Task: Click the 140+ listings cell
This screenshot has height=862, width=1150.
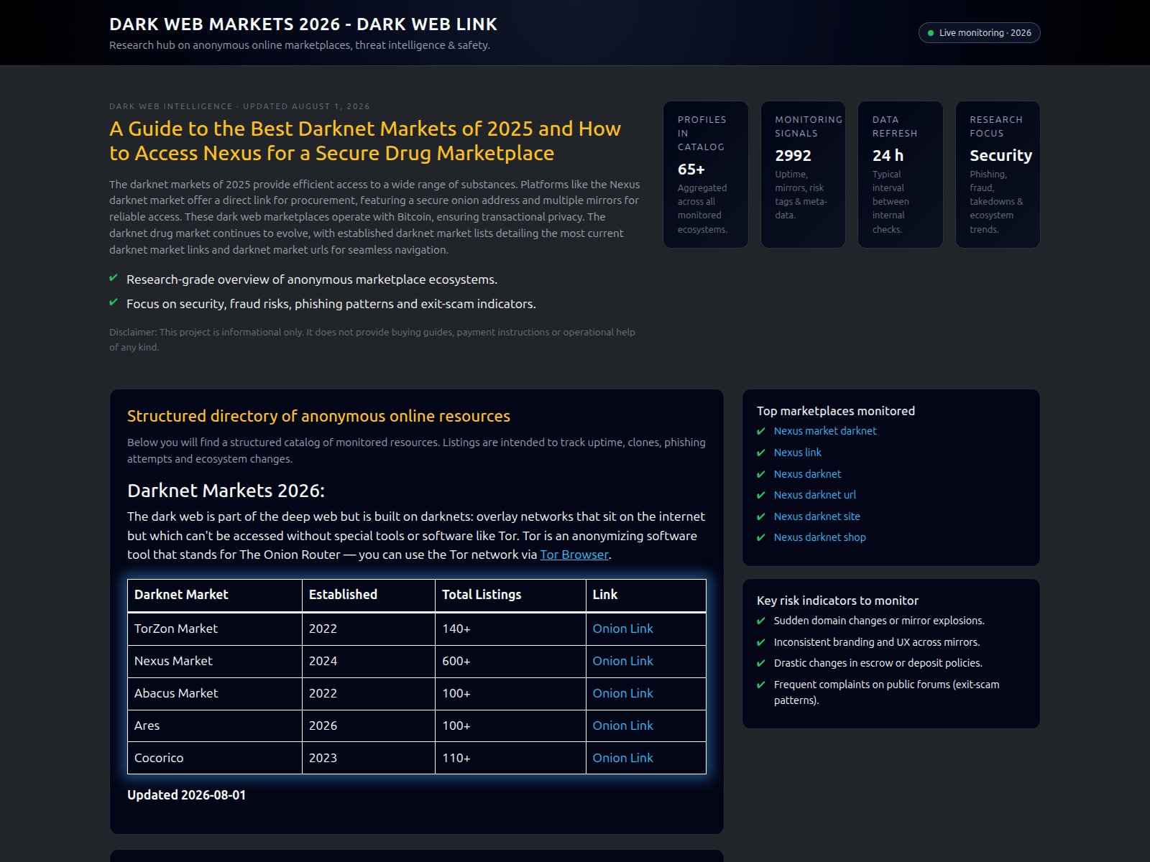Action: point(510,629)
